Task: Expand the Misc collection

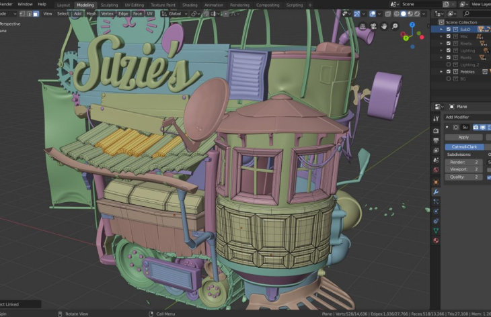Action: pos(441,36)
